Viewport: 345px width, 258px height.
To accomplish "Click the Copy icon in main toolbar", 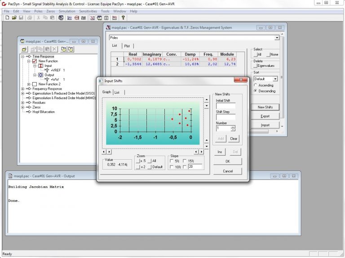I will [45, 18].
